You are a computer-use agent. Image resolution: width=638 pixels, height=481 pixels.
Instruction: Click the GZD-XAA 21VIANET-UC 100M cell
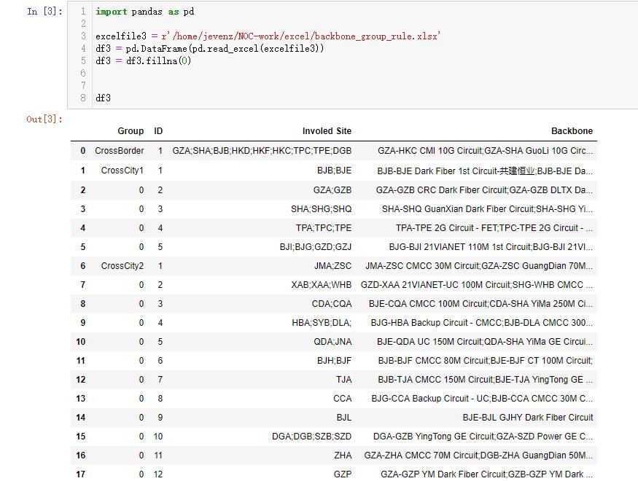click(x=476, y=285)
